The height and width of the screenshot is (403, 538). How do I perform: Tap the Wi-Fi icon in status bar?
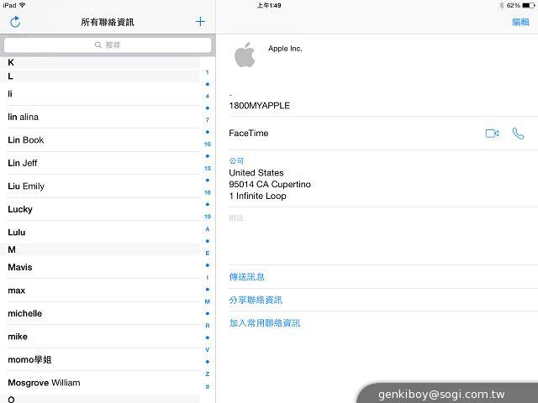coord(23,5)
